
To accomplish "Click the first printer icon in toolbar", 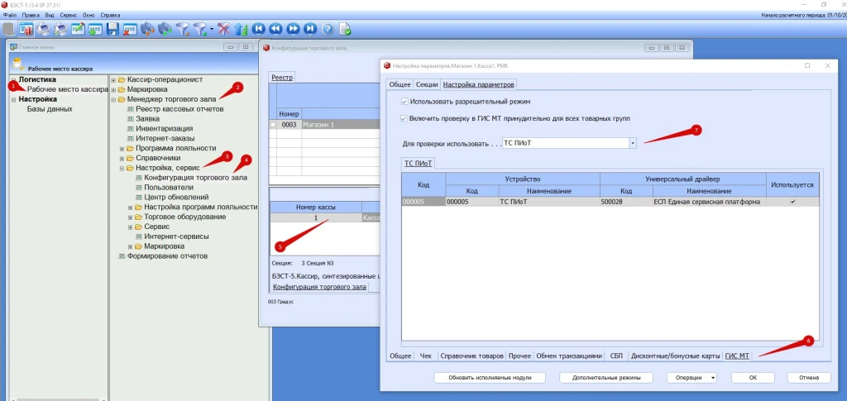I will coord(42,29).
